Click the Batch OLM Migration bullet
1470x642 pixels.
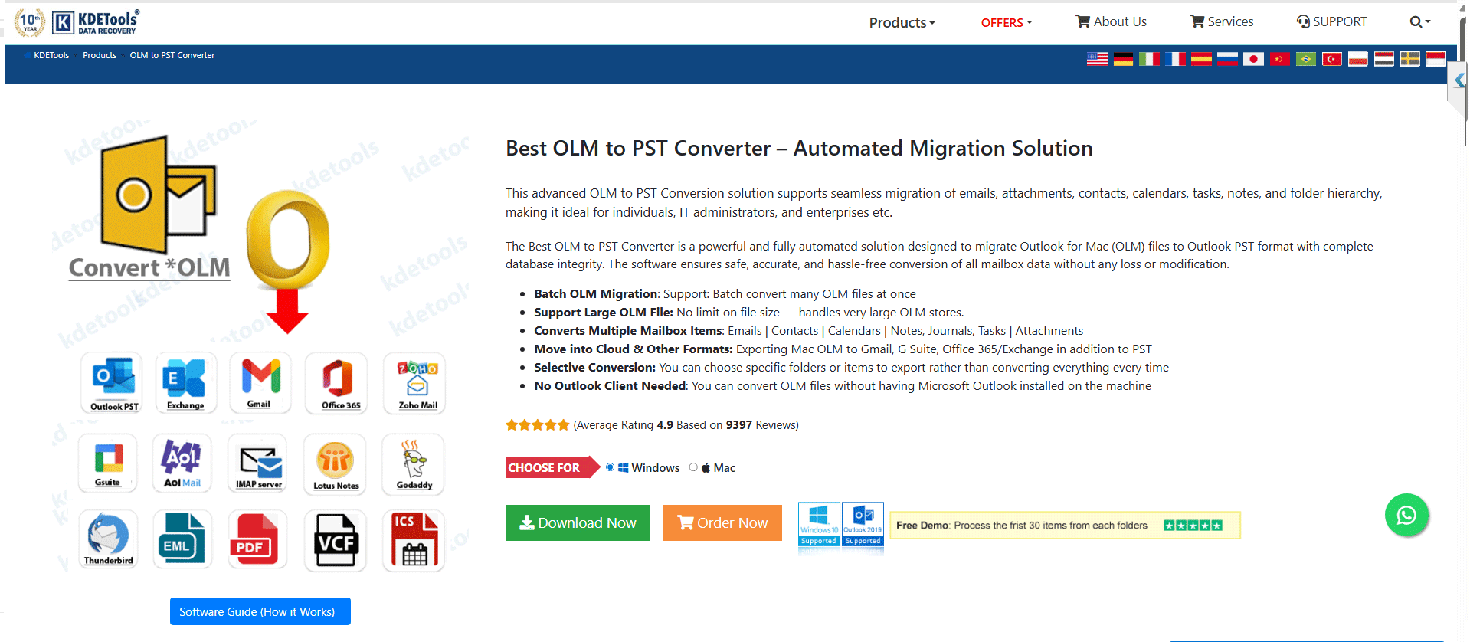(x=725, y=294)
